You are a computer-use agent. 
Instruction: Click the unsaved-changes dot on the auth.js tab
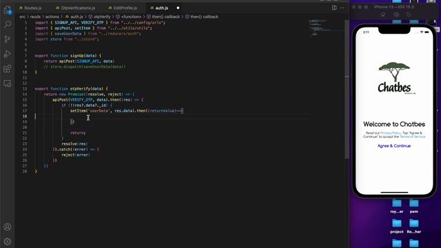tap(178, 8)
